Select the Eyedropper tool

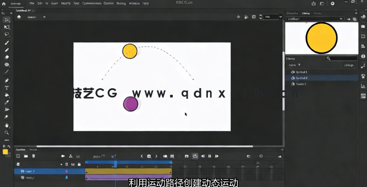click(7, 102)
